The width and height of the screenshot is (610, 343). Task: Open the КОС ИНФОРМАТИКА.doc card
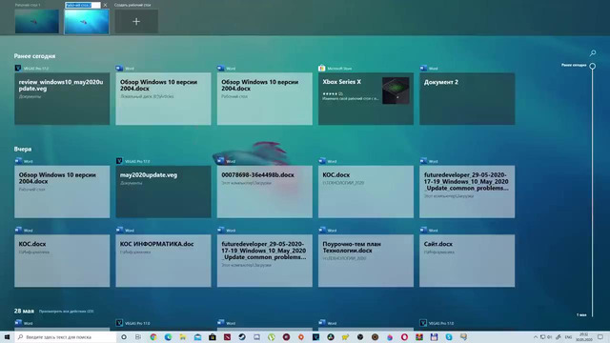163,260
